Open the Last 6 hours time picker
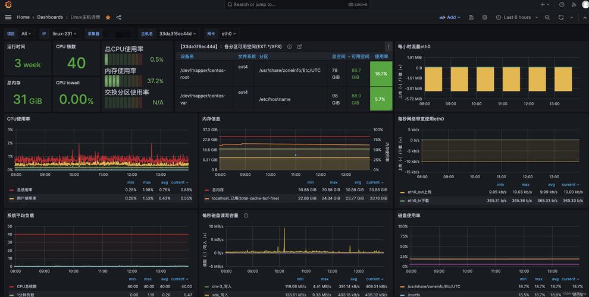589x297 pixels. pyautogui.click(x=516, y=17)
